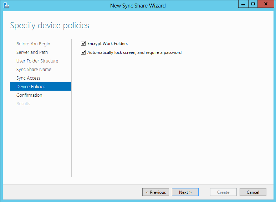Switch to Sync Share Name step
This screenshot has width=276, height=202.
point(34,69)
